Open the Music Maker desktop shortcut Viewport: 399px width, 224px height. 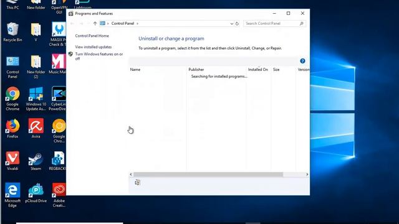coord(58,63)
